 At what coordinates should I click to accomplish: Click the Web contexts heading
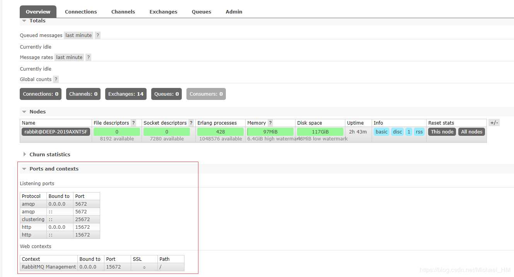[x=36, y=246]
